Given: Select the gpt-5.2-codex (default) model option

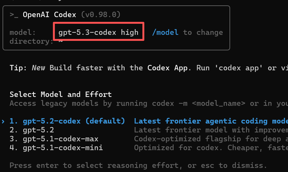Looking at the screenshot, I should pos(67,121).
